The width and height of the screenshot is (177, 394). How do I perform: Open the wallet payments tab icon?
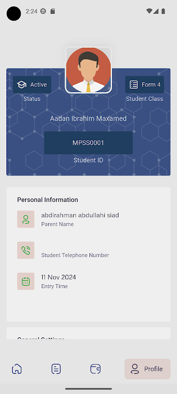click(x=95, y=369)
